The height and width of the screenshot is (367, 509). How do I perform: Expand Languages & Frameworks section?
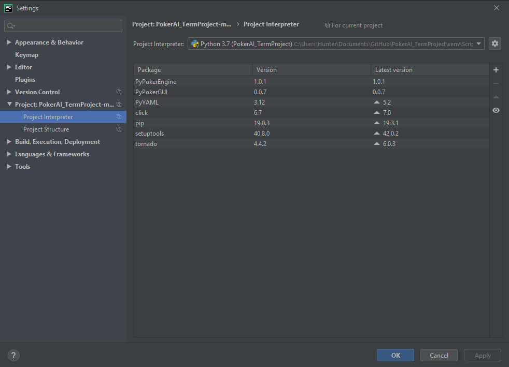(x=9, y=154)
